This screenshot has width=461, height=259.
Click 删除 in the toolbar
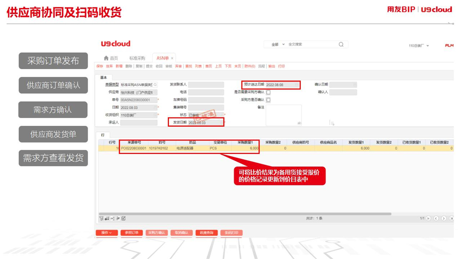pos(129,66)
